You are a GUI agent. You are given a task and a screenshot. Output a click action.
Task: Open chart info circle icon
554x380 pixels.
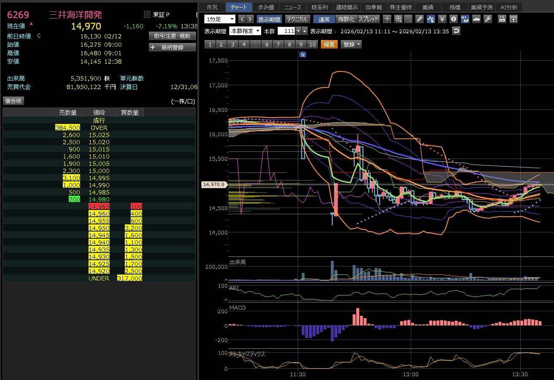point(453,19)
